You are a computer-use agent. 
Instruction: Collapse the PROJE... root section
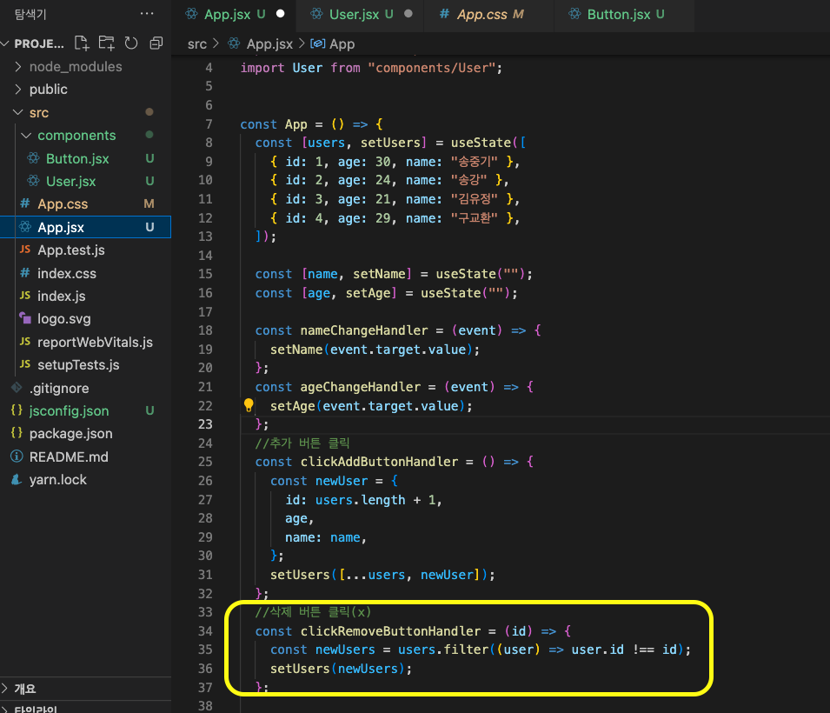pyautogui.click(x=5, y=43)
